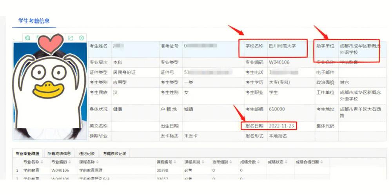392x196 pixels.
Task: Switch to the 所有成绩信息 tab
Action: pos(59,154)
